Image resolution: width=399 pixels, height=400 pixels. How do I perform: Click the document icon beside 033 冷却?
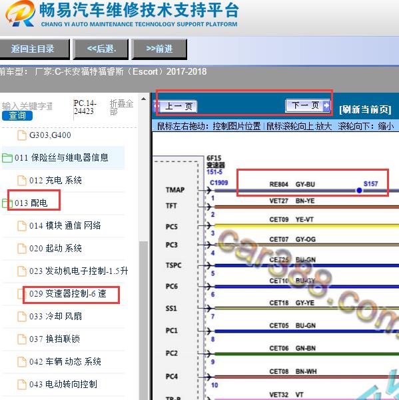point(22,317)
